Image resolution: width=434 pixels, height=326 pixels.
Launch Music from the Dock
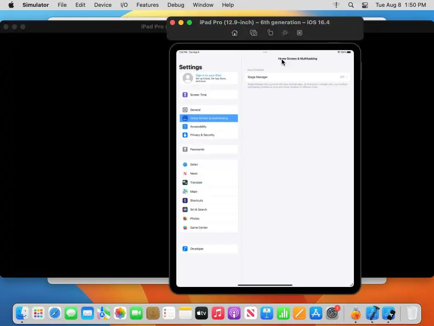tap(218, 313)
